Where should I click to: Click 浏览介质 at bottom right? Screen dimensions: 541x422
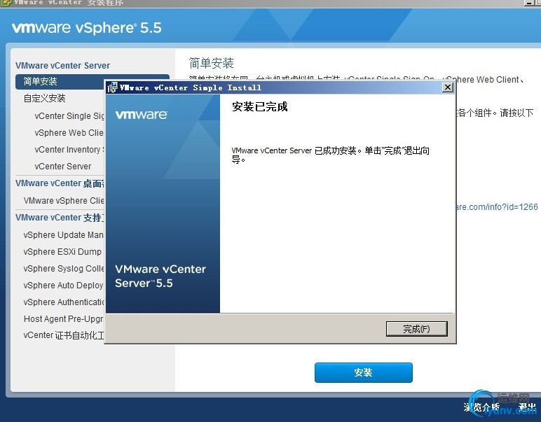point(481,407)
